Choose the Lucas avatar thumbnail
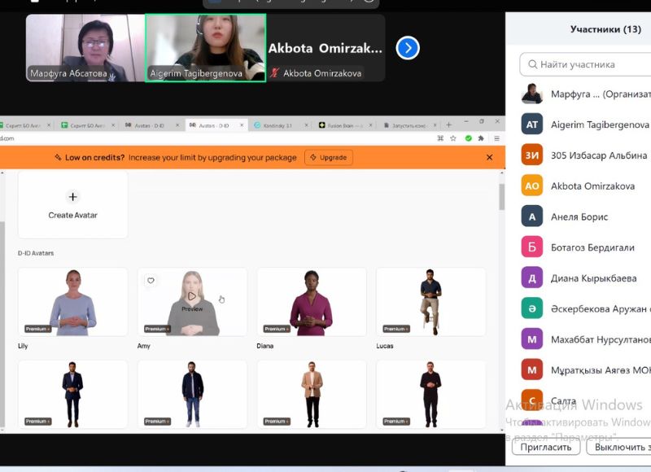Screen dimensions: 651x472 click(430, 301)
